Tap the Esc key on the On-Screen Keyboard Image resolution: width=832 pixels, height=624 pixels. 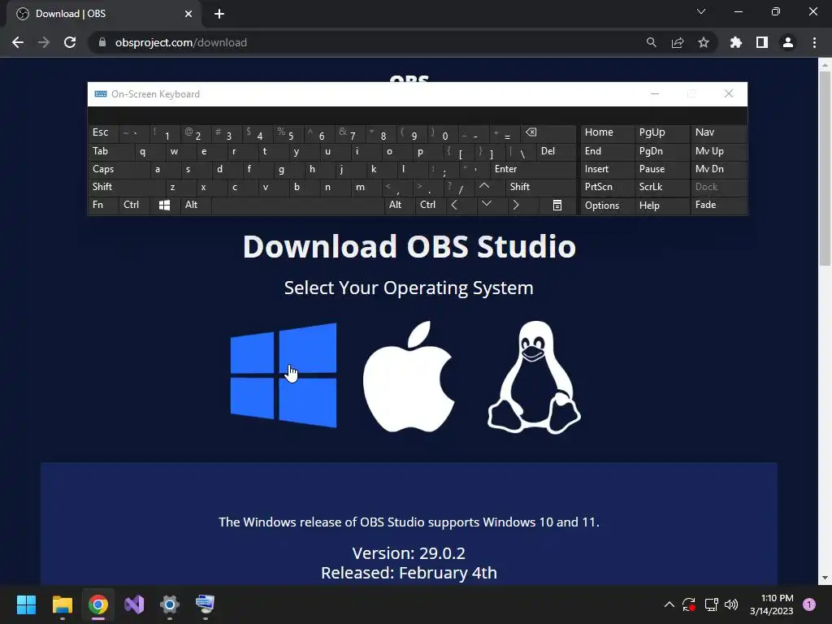pyautogui.click(x=103, y=133)
